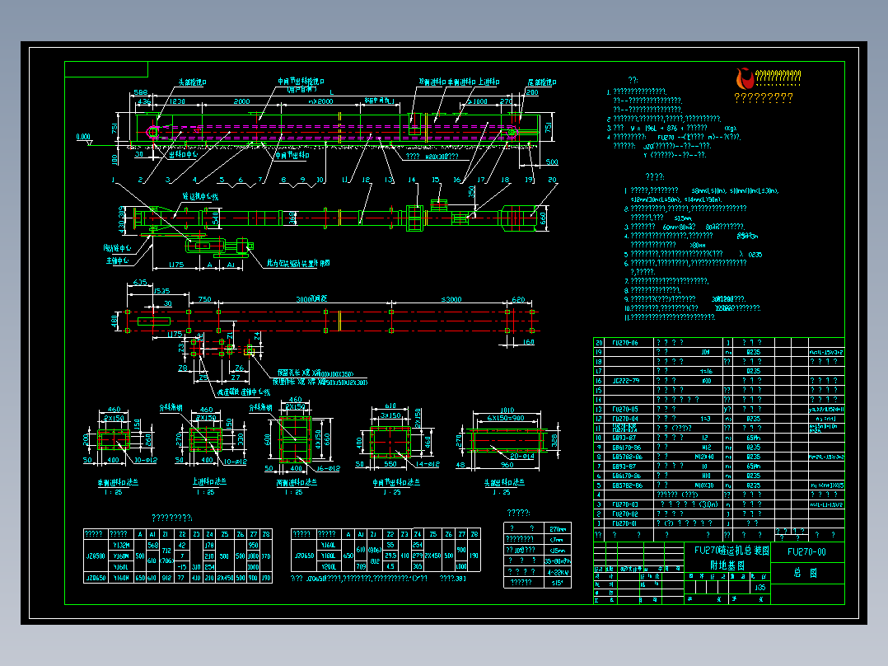Click the 单侧进料口法兰 detail title
The width and height of the screenshot is (888, 666).
[x=117, y=482]
